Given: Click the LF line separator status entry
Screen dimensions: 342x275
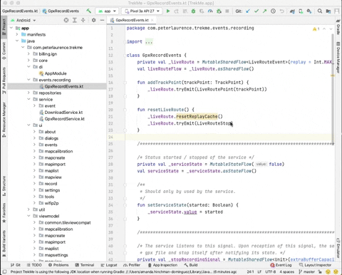Looking at the screenshot, I should [259, 271].
